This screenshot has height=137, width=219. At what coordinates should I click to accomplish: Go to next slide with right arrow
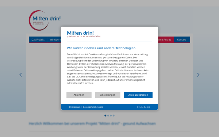coord(198,75)
